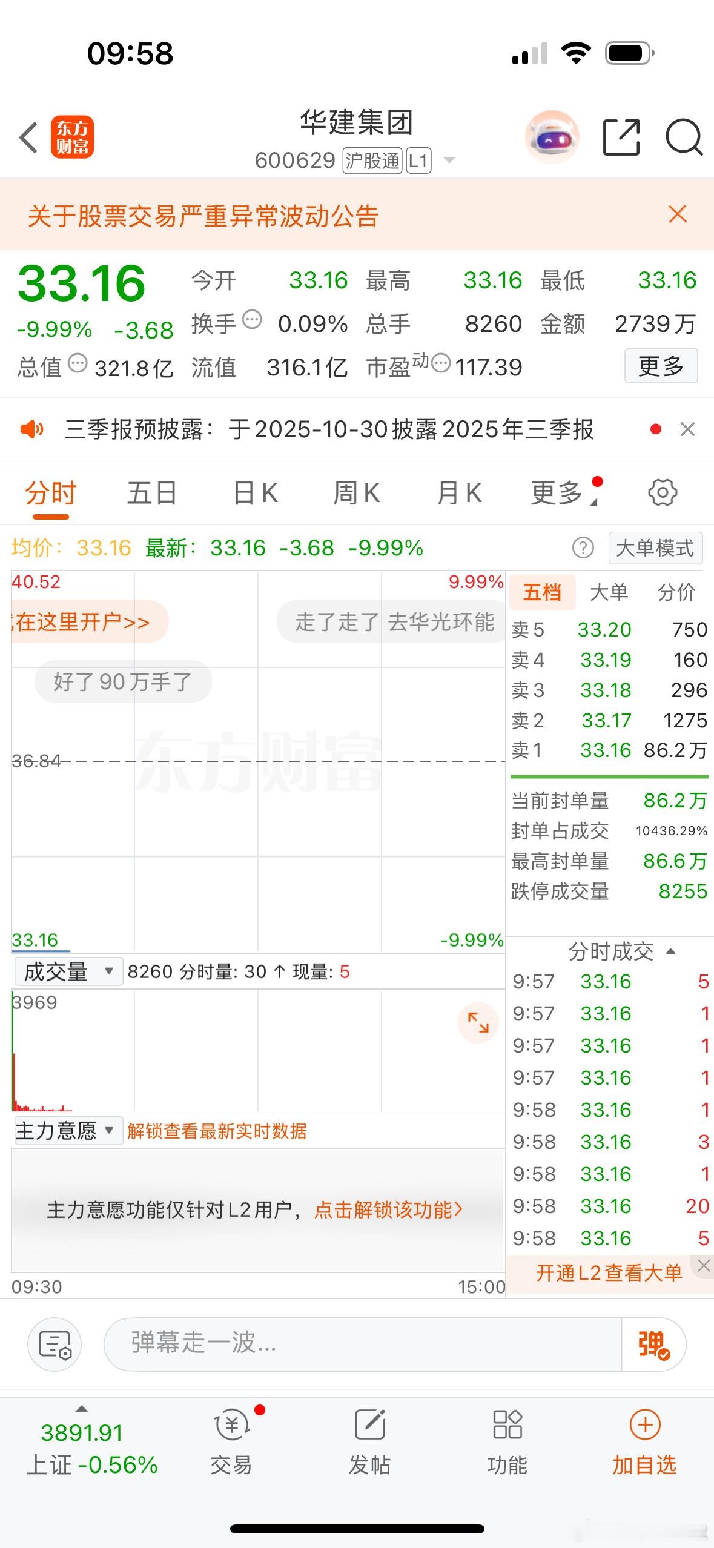The width and height of the screenshot is (714, 1548).
Task: Select 卖5 row at 33.20
Action: click(x=609, y=630)
